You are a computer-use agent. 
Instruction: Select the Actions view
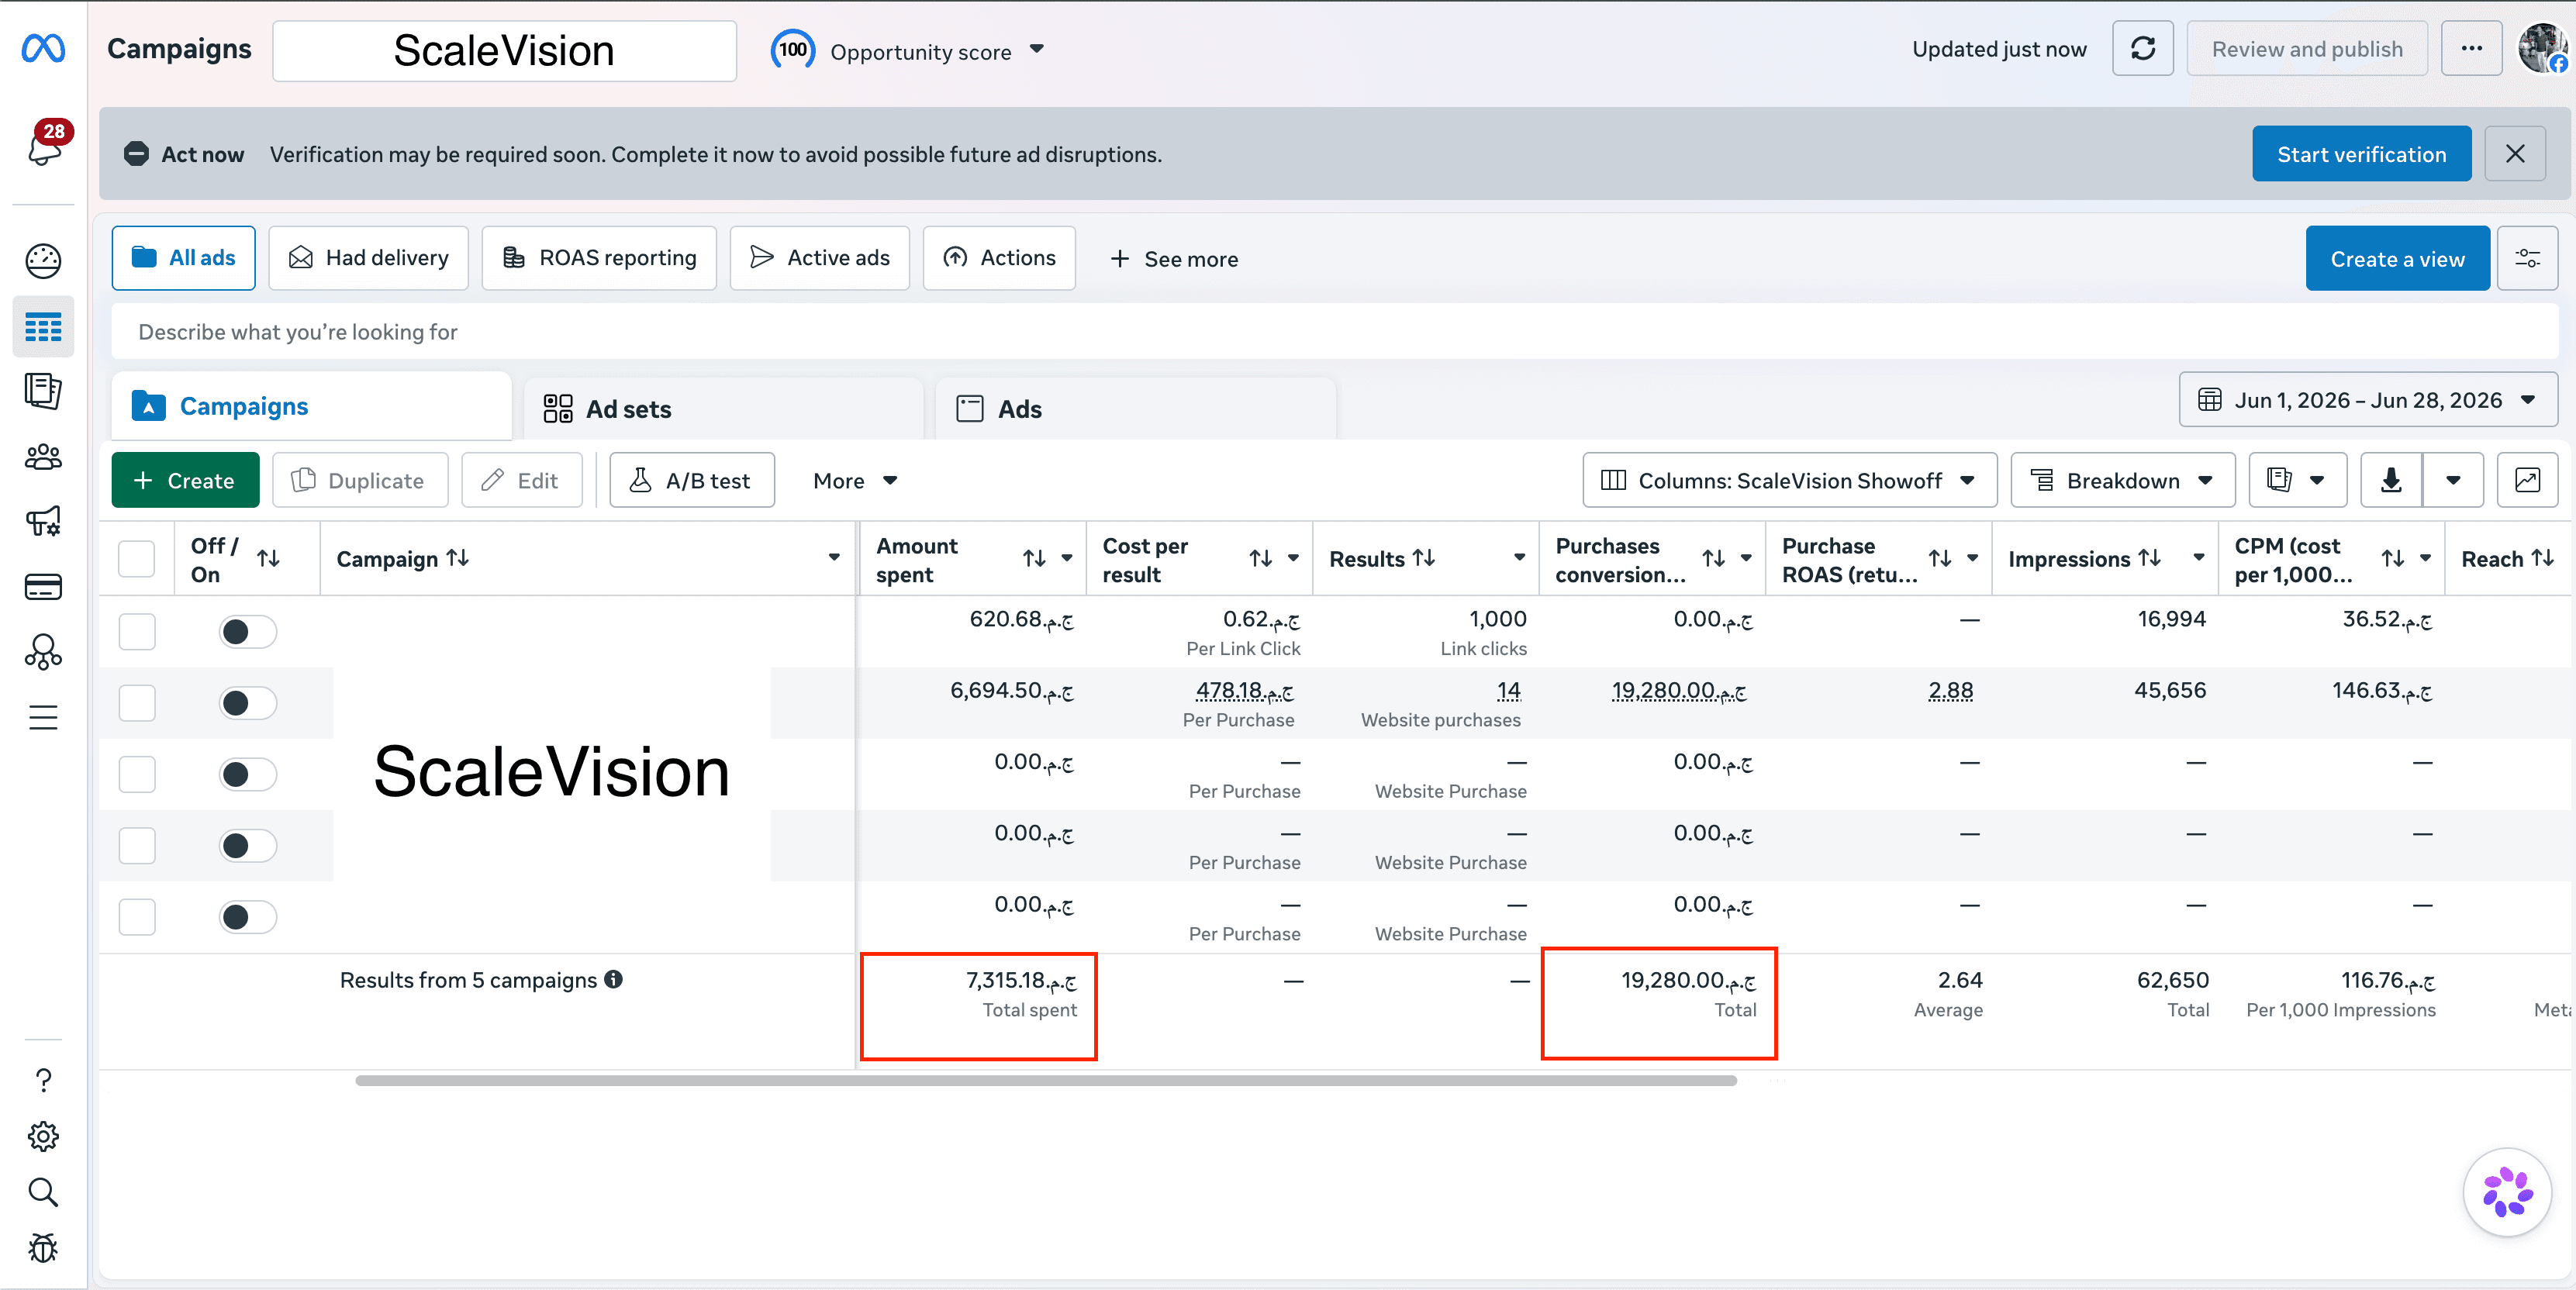pyautogui.click(x=999, y=258)
